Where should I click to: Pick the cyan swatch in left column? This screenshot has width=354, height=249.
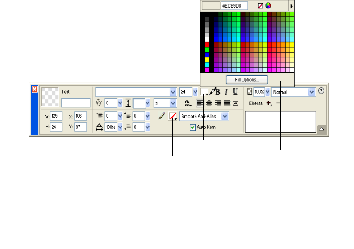click(x=207, y=65)
